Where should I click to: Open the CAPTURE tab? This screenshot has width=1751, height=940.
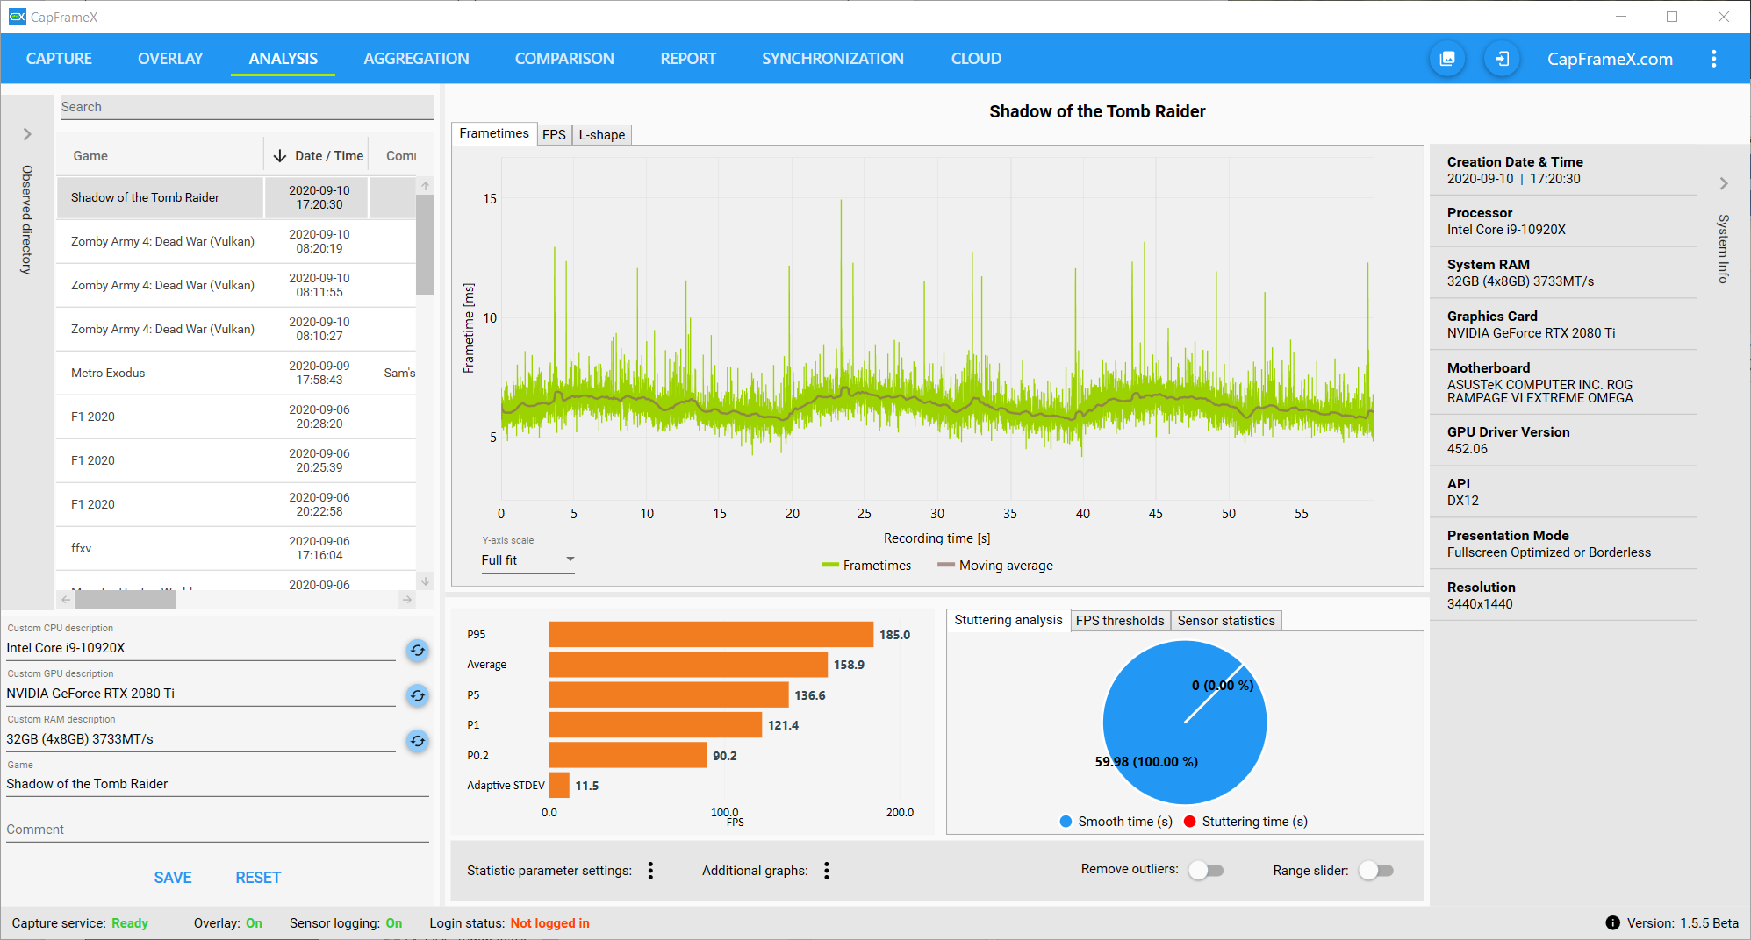click(x=59, y=59)
